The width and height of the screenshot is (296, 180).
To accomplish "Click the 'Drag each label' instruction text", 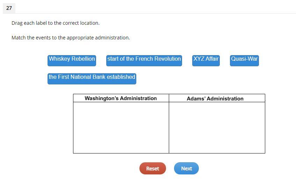I will pos(56,23).
